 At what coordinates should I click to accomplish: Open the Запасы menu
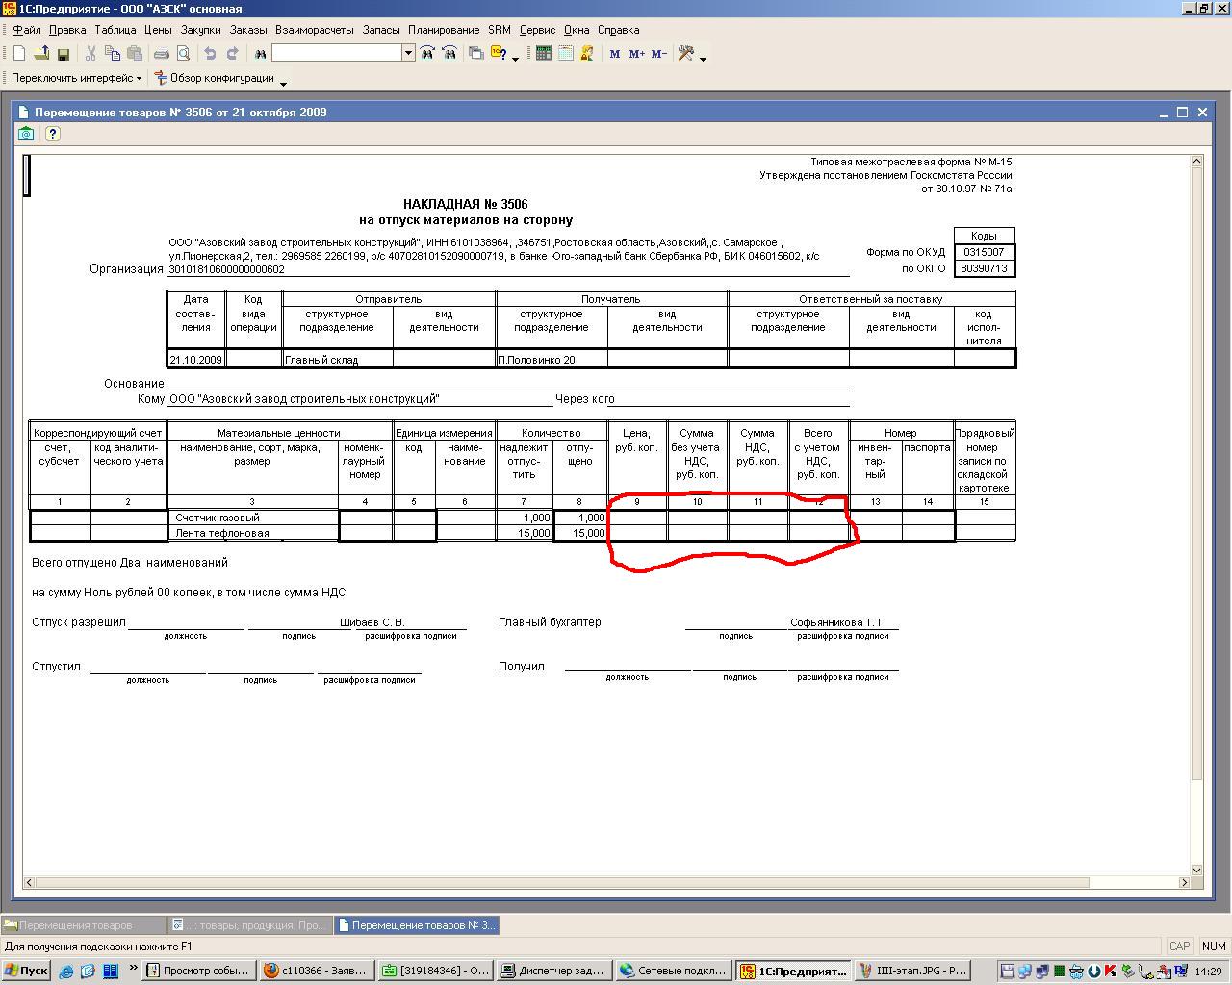[381, 30]
